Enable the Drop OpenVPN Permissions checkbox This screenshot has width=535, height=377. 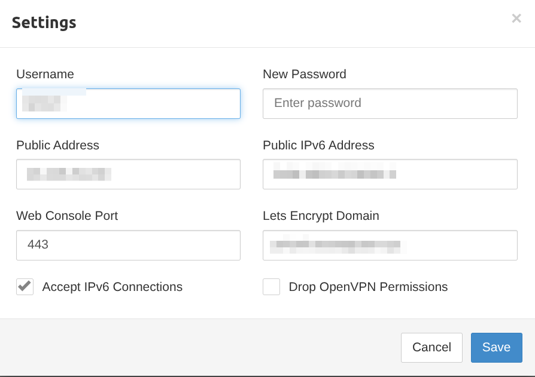pos(271,287)
